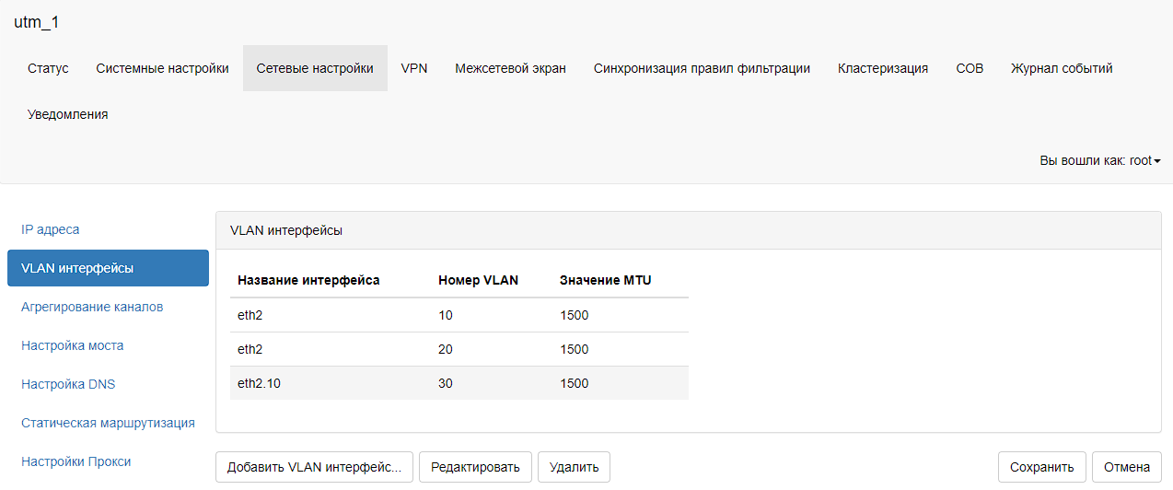Go to the VPN tab

point(414,68)
